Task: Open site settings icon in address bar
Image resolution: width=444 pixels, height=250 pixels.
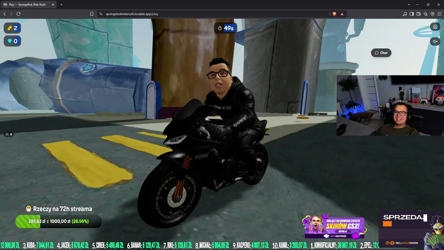Action: point(101,14)
